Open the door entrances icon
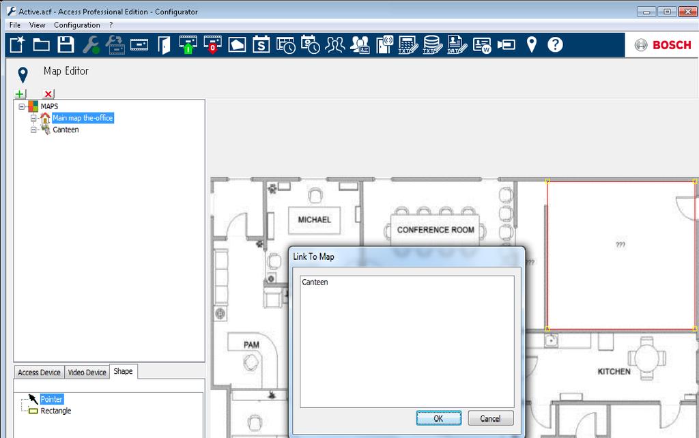Viewport: 699px width, 438px height. pyautogui.click(x=164, y=45)
